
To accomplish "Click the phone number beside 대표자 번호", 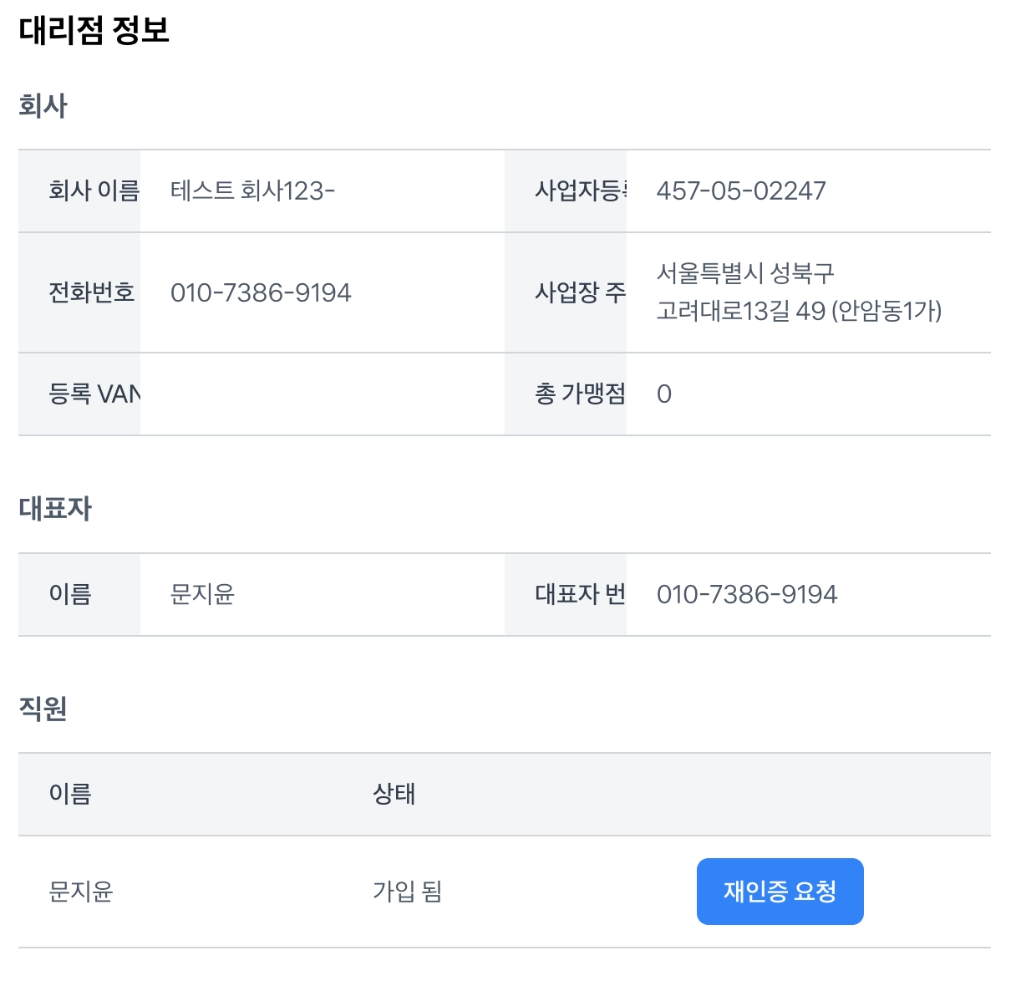I will pos(747,594).
